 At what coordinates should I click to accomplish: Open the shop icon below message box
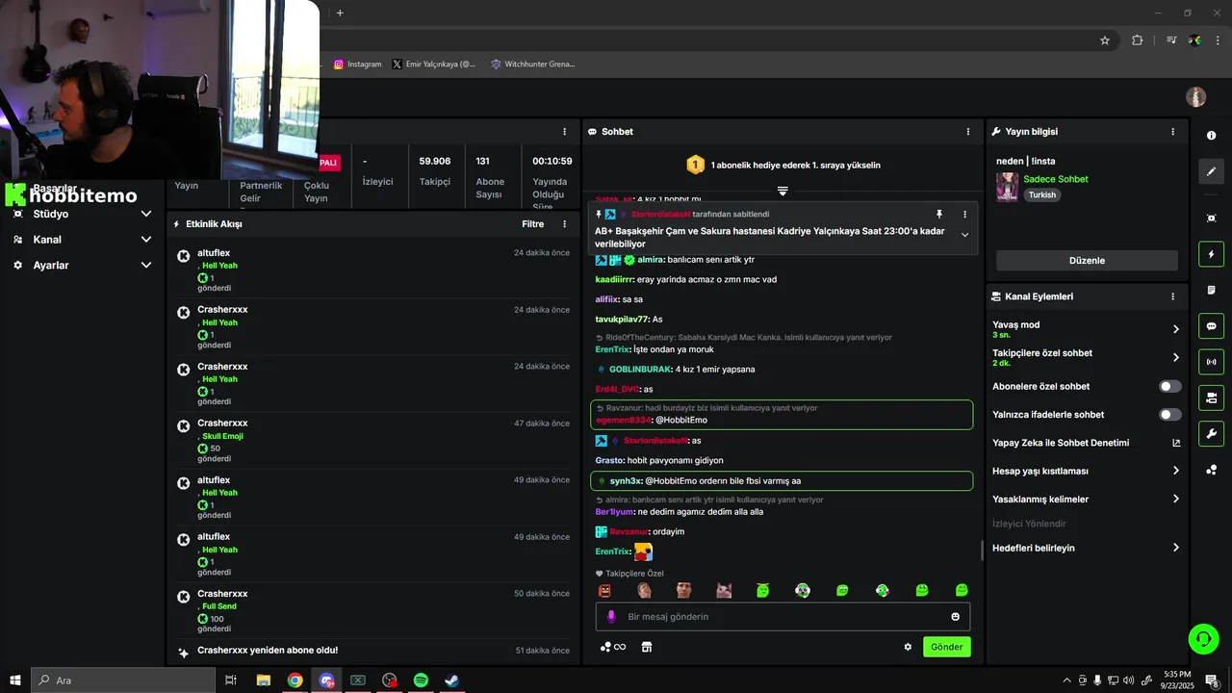(647, 647)
